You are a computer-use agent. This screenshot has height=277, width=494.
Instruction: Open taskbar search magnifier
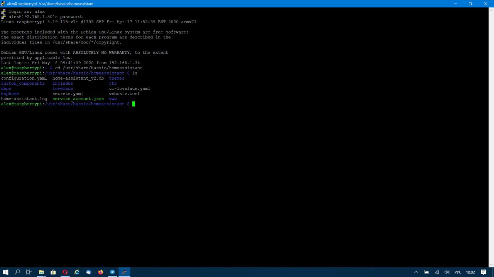tap(17, 272)
